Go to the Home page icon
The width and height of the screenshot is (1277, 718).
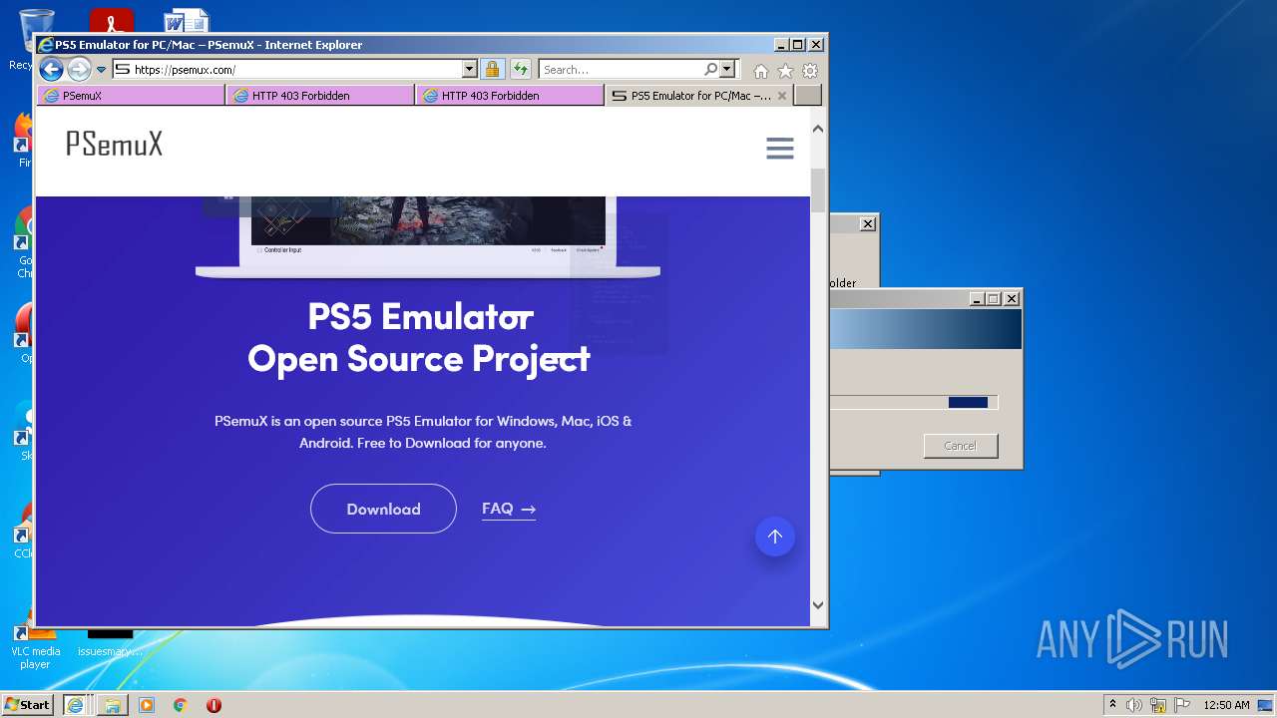[x=761, y=71]
